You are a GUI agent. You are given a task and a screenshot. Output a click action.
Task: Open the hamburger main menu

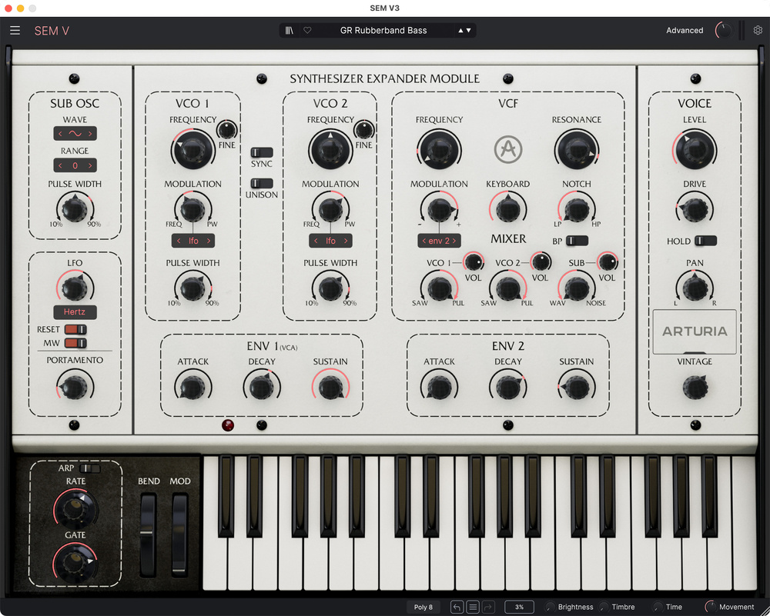[15, 31]
